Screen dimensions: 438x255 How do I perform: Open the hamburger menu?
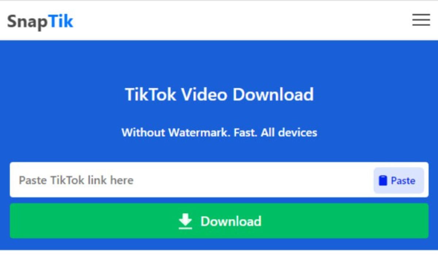421,20
